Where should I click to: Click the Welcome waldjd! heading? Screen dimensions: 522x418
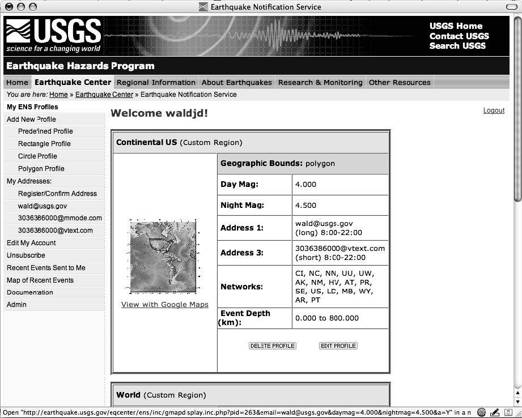pos(159,113)
